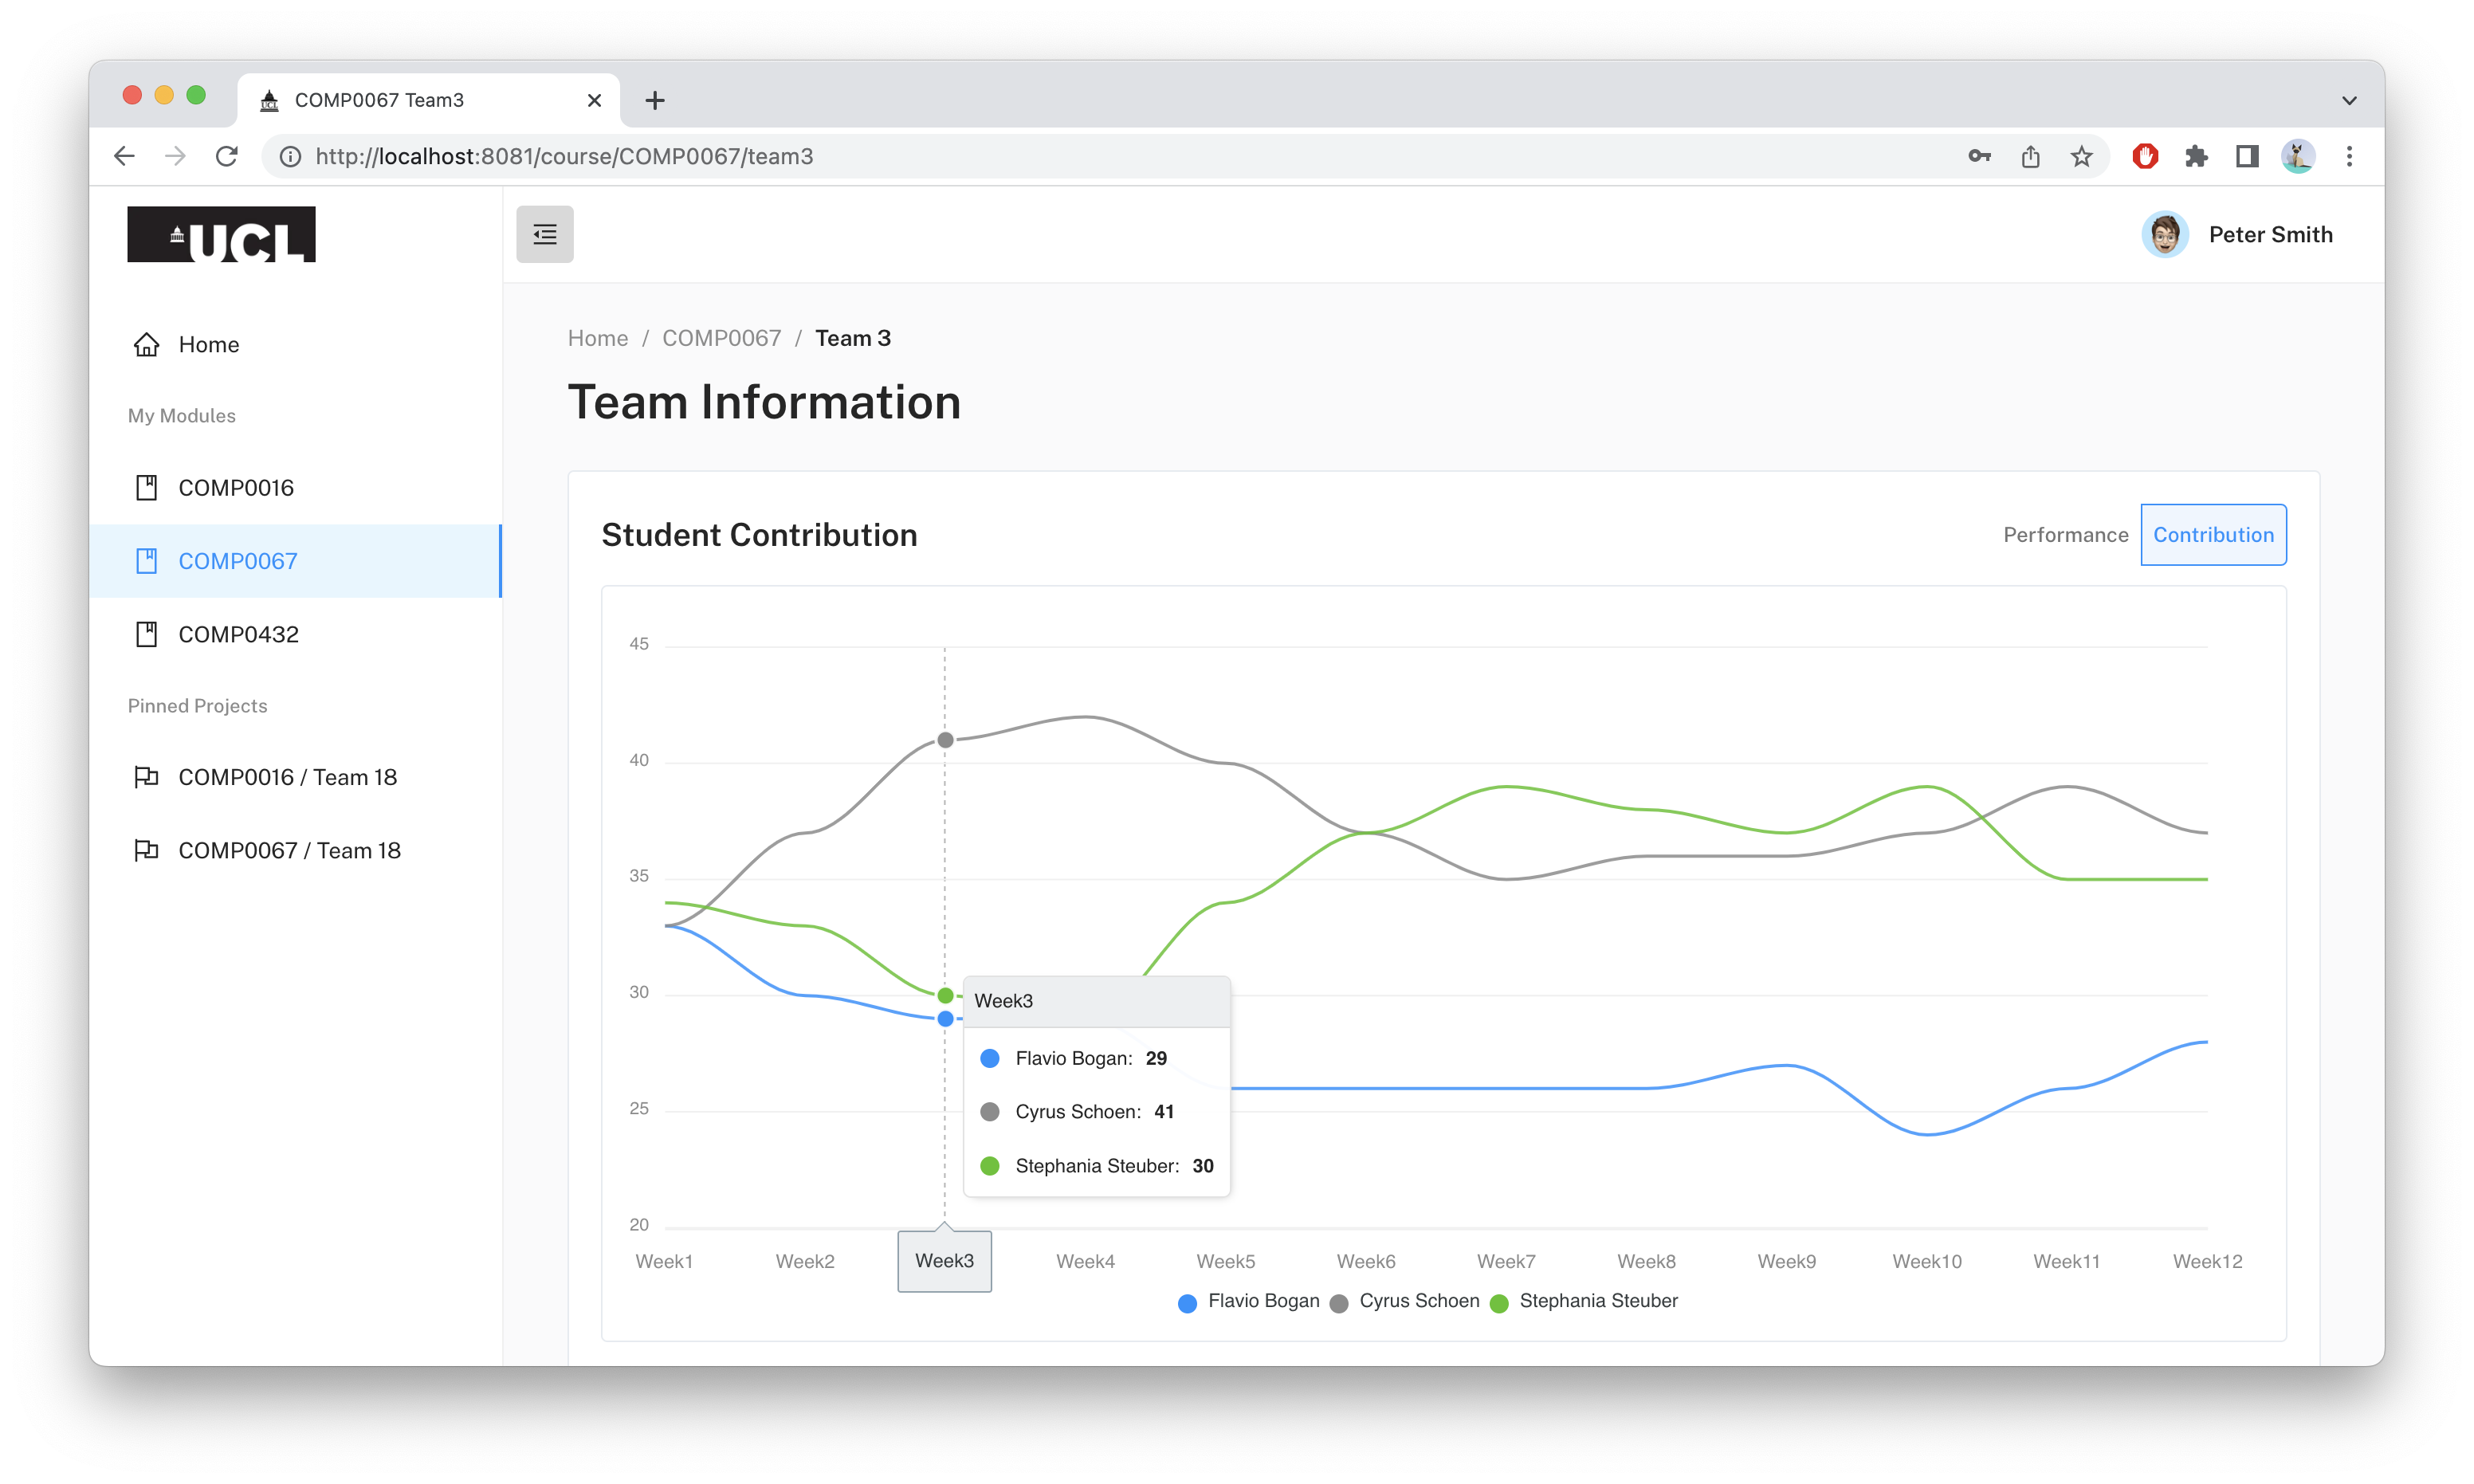This screenshot has width=2474, height=1484.
Task: Click the UCL logo
Action: (221, 234)
